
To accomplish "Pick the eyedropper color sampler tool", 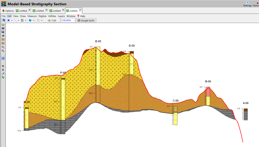I will pos(3,74).
